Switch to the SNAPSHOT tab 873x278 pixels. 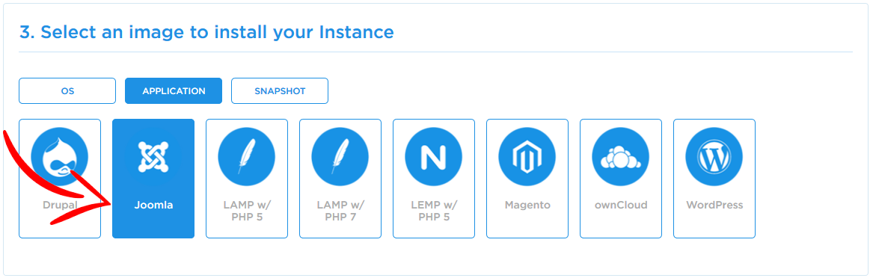280,90
